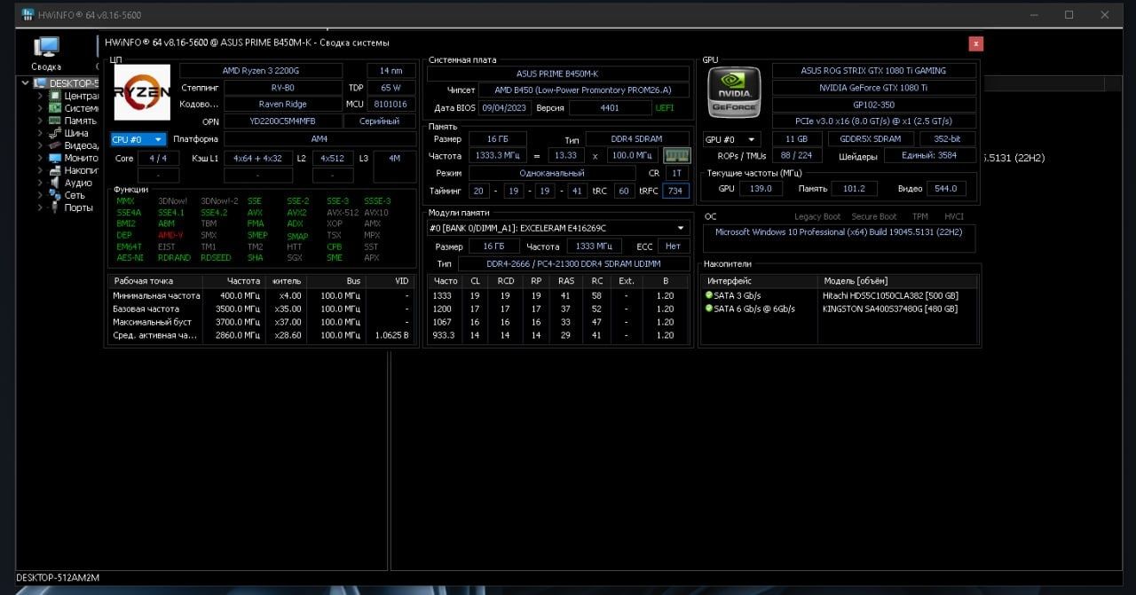The image size is (1136, 595).
Task: Click the BIOS version field 4401
Action: 610,108
